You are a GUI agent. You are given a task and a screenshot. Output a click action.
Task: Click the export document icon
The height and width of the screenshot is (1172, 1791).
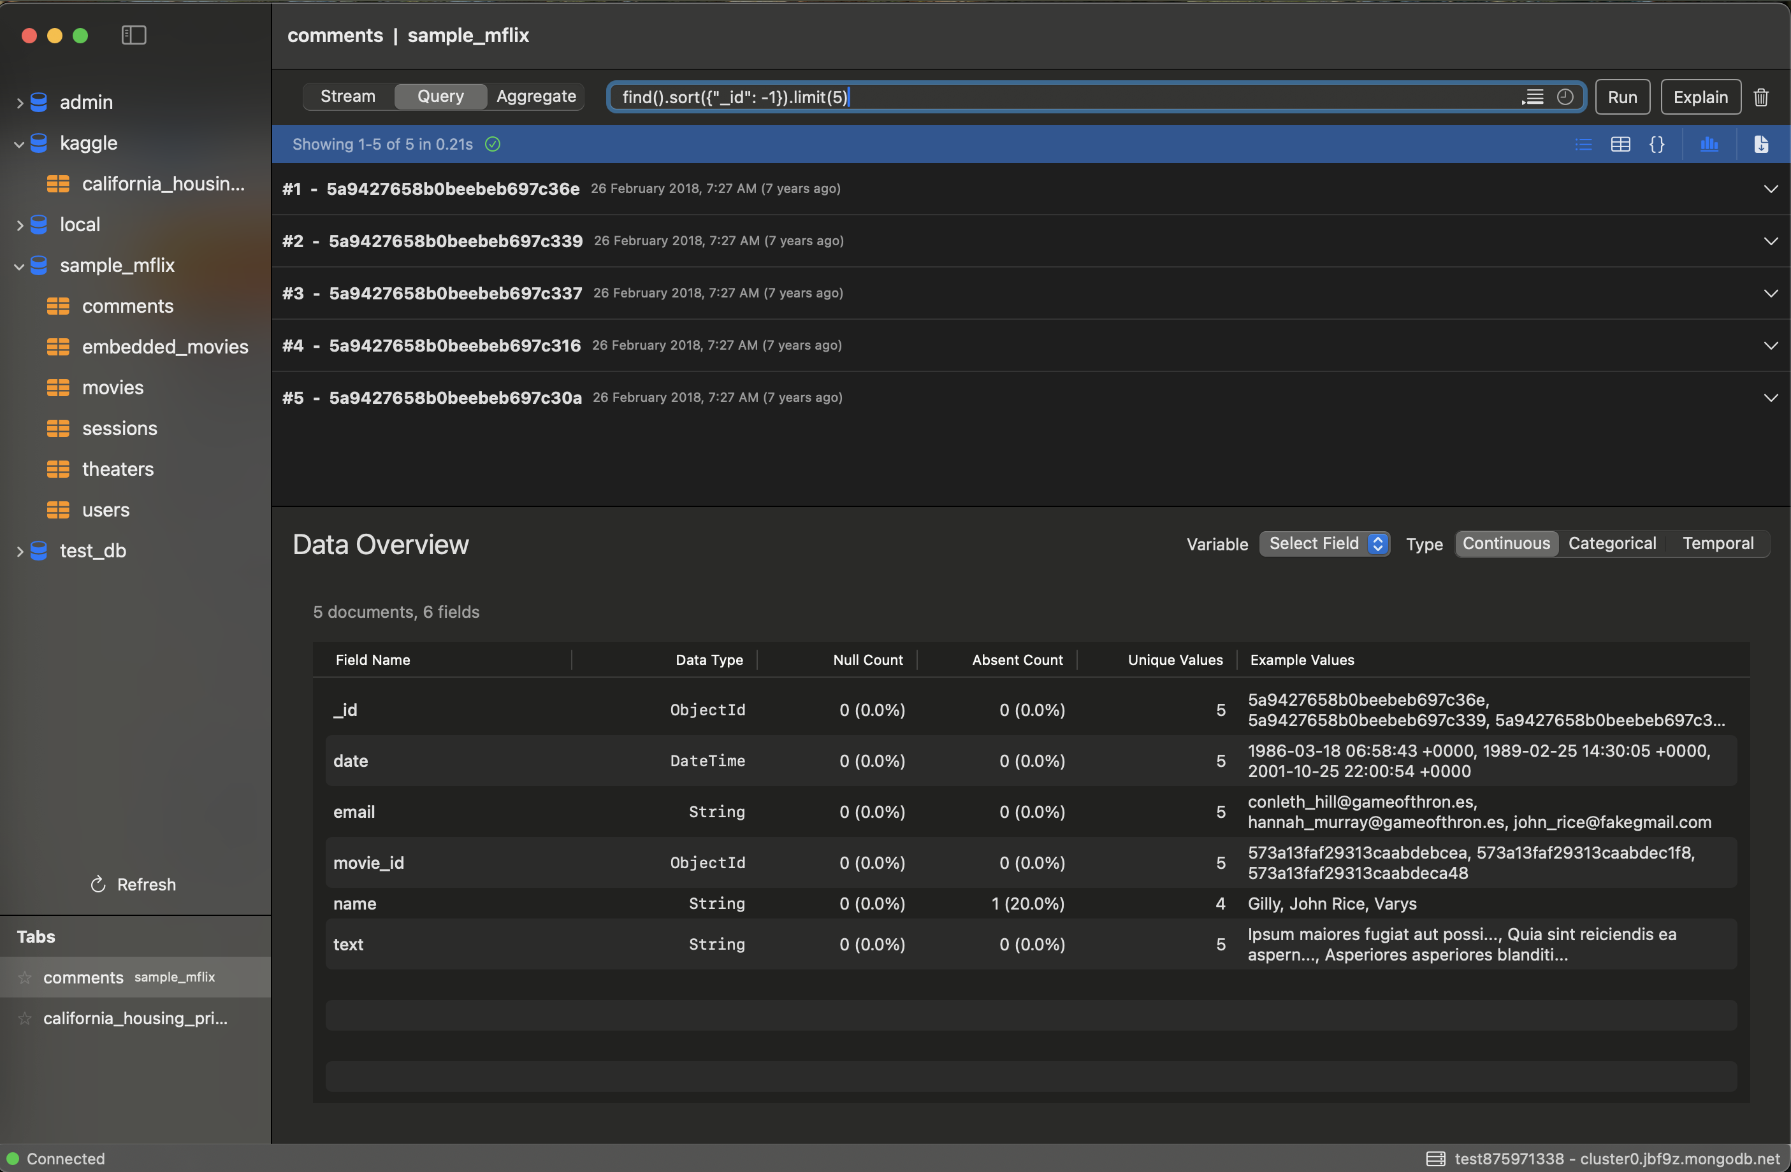click(x=1761, y=145)
